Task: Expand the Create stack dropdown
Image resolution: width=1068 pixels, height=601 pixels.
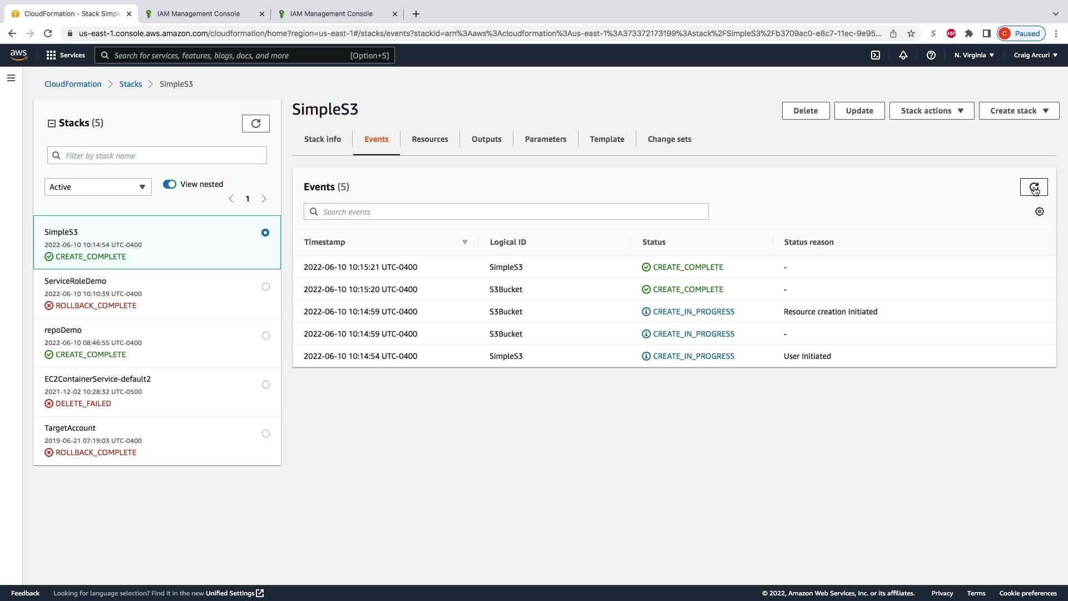Action: 1018,111
